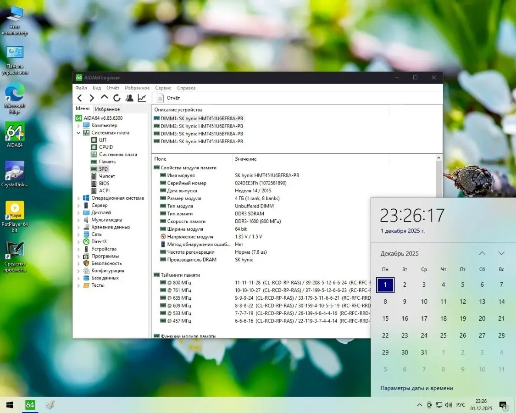The height and width of the screenshot is (413, 516).
Task: Click the back navigation arrow
Action: [x=80, y=98]
